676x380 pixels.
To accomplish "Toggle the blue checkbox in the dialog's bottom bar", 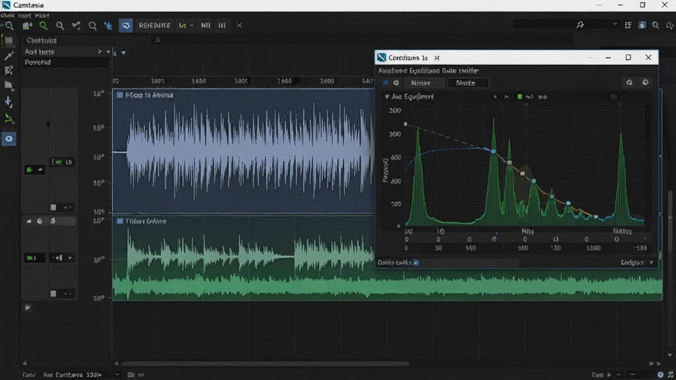I will pos(416,263).
